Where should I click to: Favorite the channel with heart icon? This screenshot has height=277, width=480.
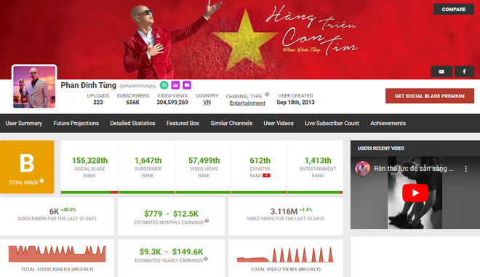coord(70,100)
